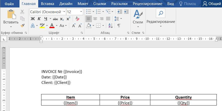The image size is (222, 111).
Task: Switch to the Вставка tab
Action: [47, 4]
